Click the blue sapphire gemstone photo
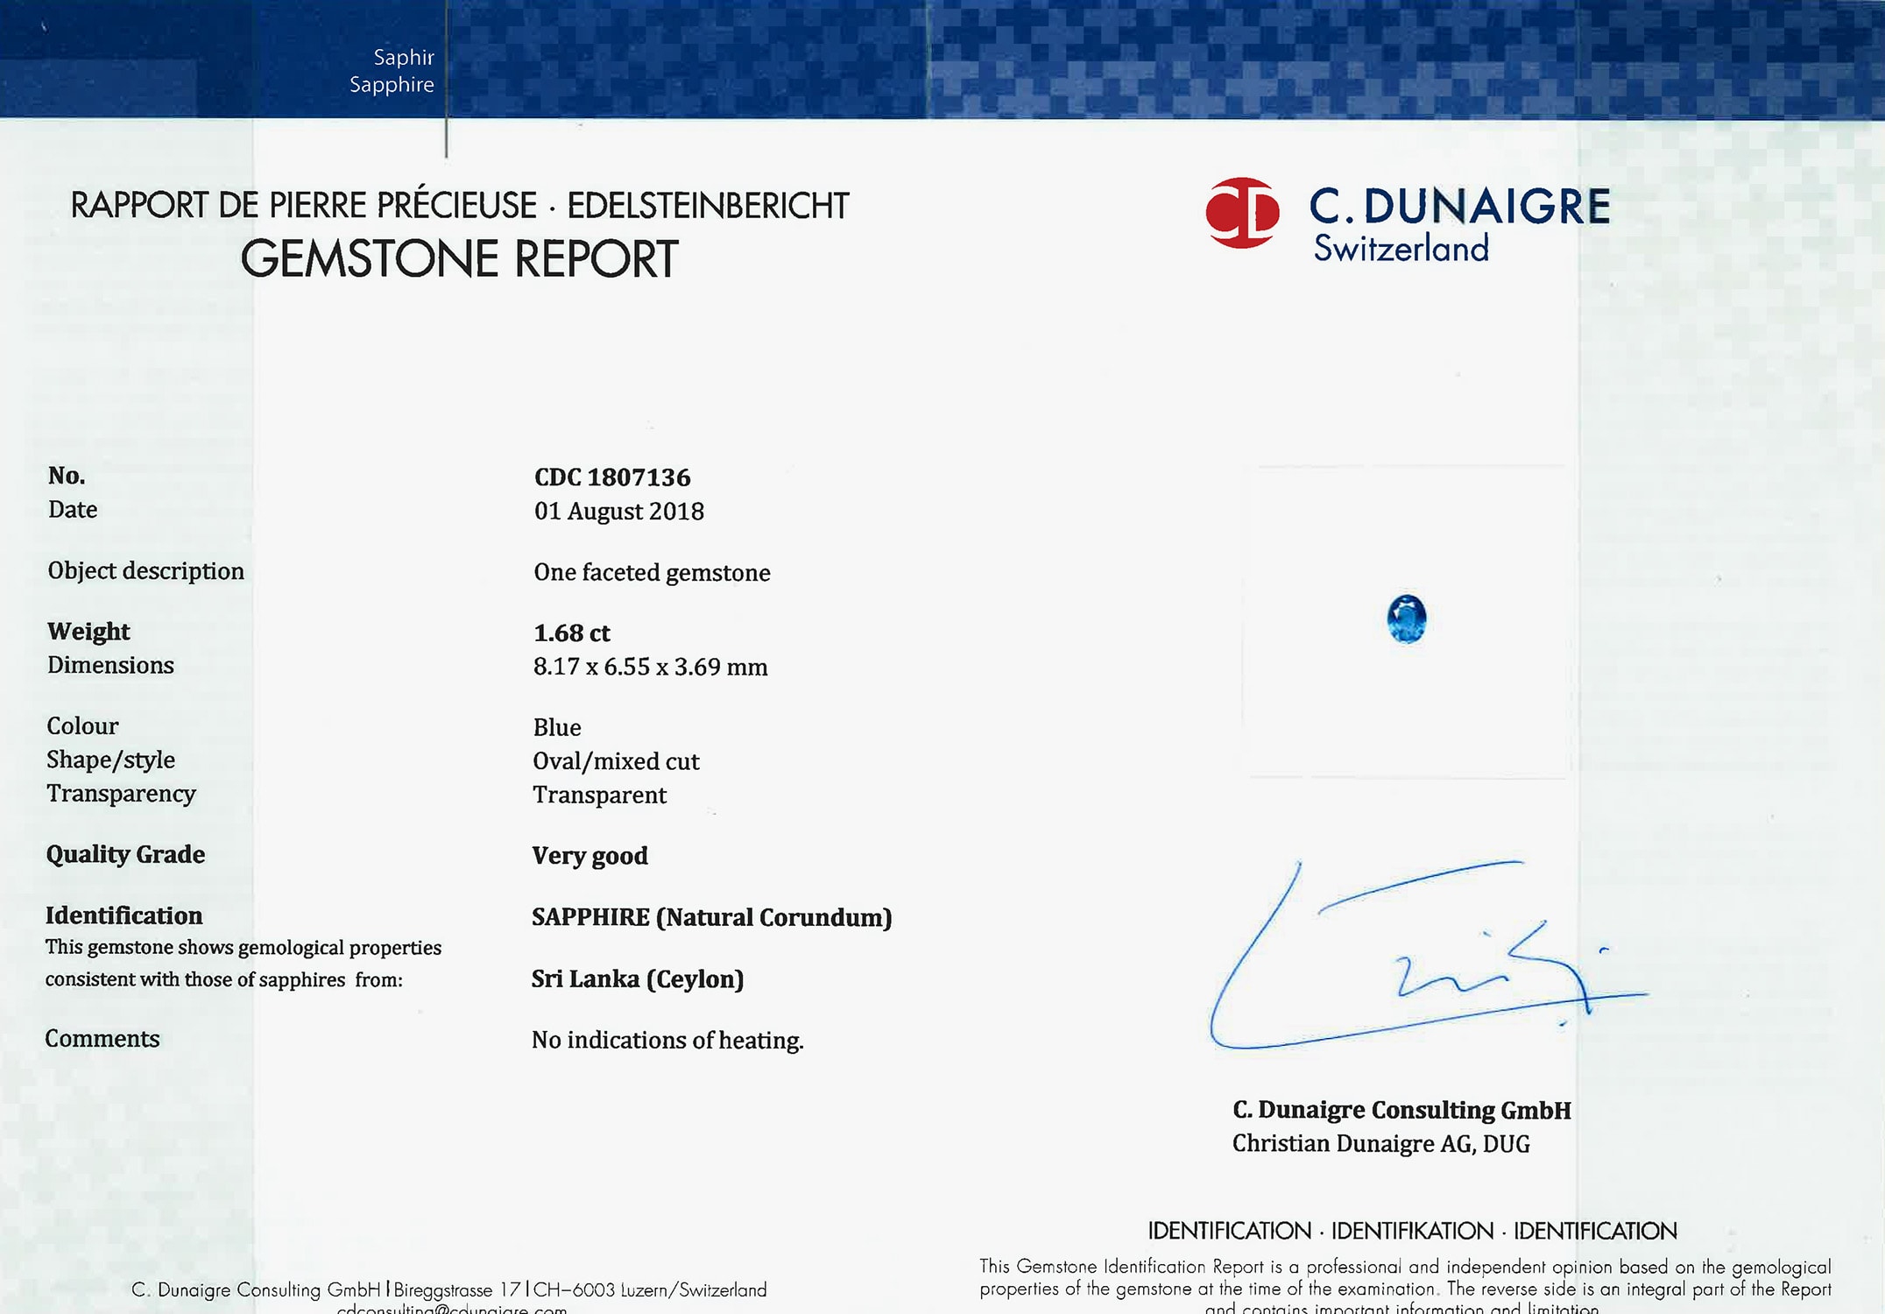The width and height of the screenshot is (1885, 1314). (x=1407, y=619)
